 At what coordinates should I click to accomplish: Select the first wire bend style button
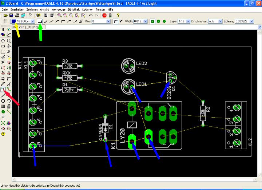click(x=40, y=21)
